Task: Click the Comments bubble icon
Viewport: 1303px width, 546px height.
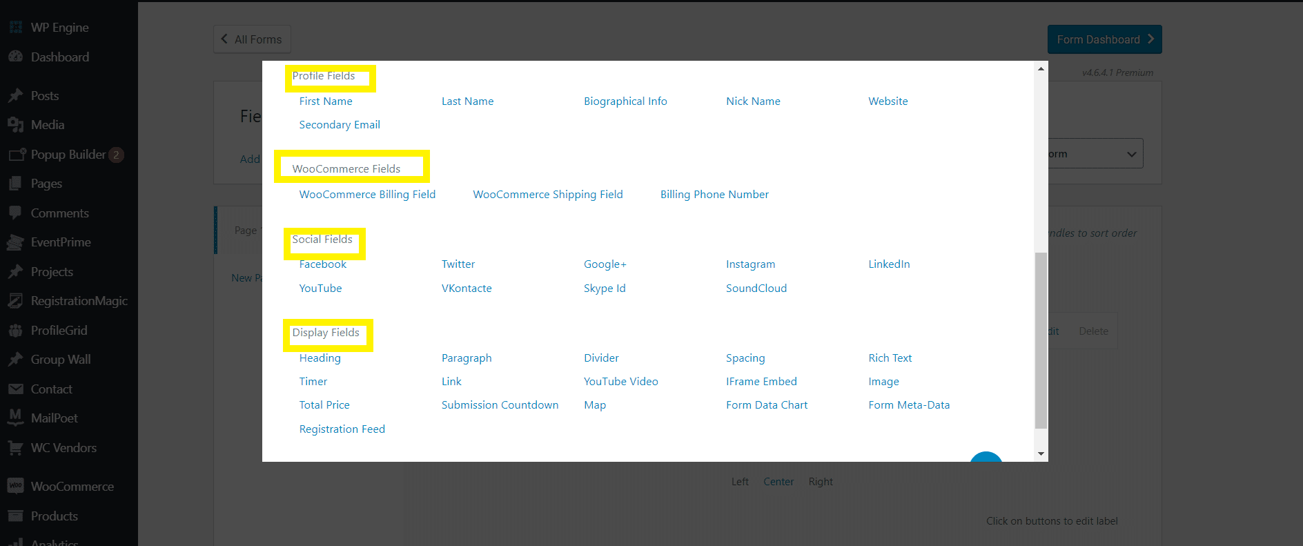Action: click(x=16, y=213)
